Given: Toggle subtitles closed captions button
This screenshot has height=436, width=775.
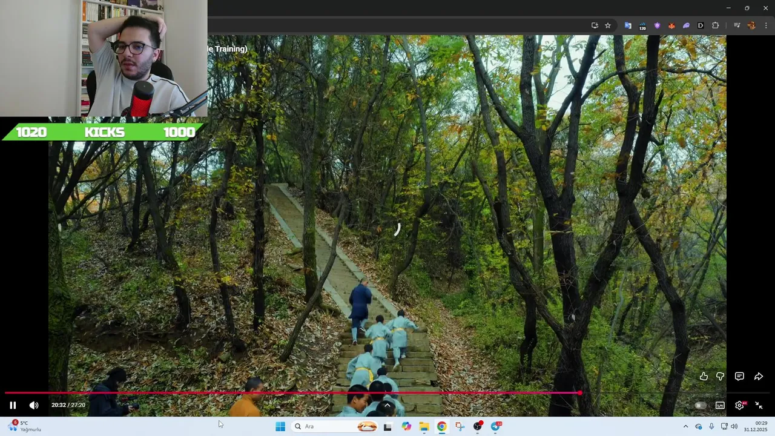Looking at the screenshot, I should 720,405.
